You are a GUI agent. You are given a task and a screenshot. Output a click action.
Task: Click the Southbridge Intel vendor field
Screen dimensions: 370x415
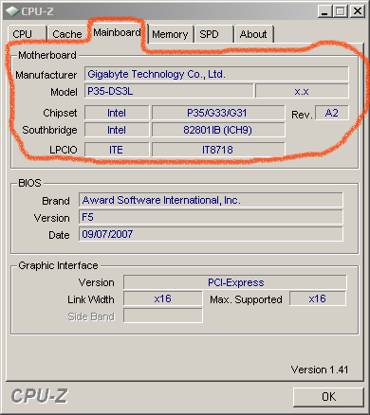click(x=117, y=130)
